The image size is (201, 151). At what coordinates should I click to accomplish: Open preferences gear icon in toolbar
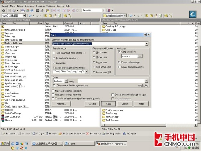coord(4,10)
